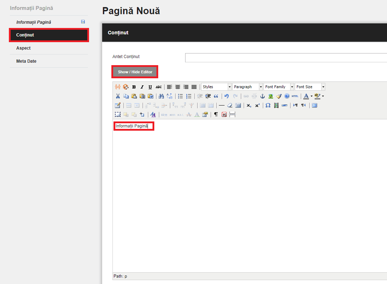
Task: Undo the last edit
Action: pyautogui.click(x=227, y=96)
